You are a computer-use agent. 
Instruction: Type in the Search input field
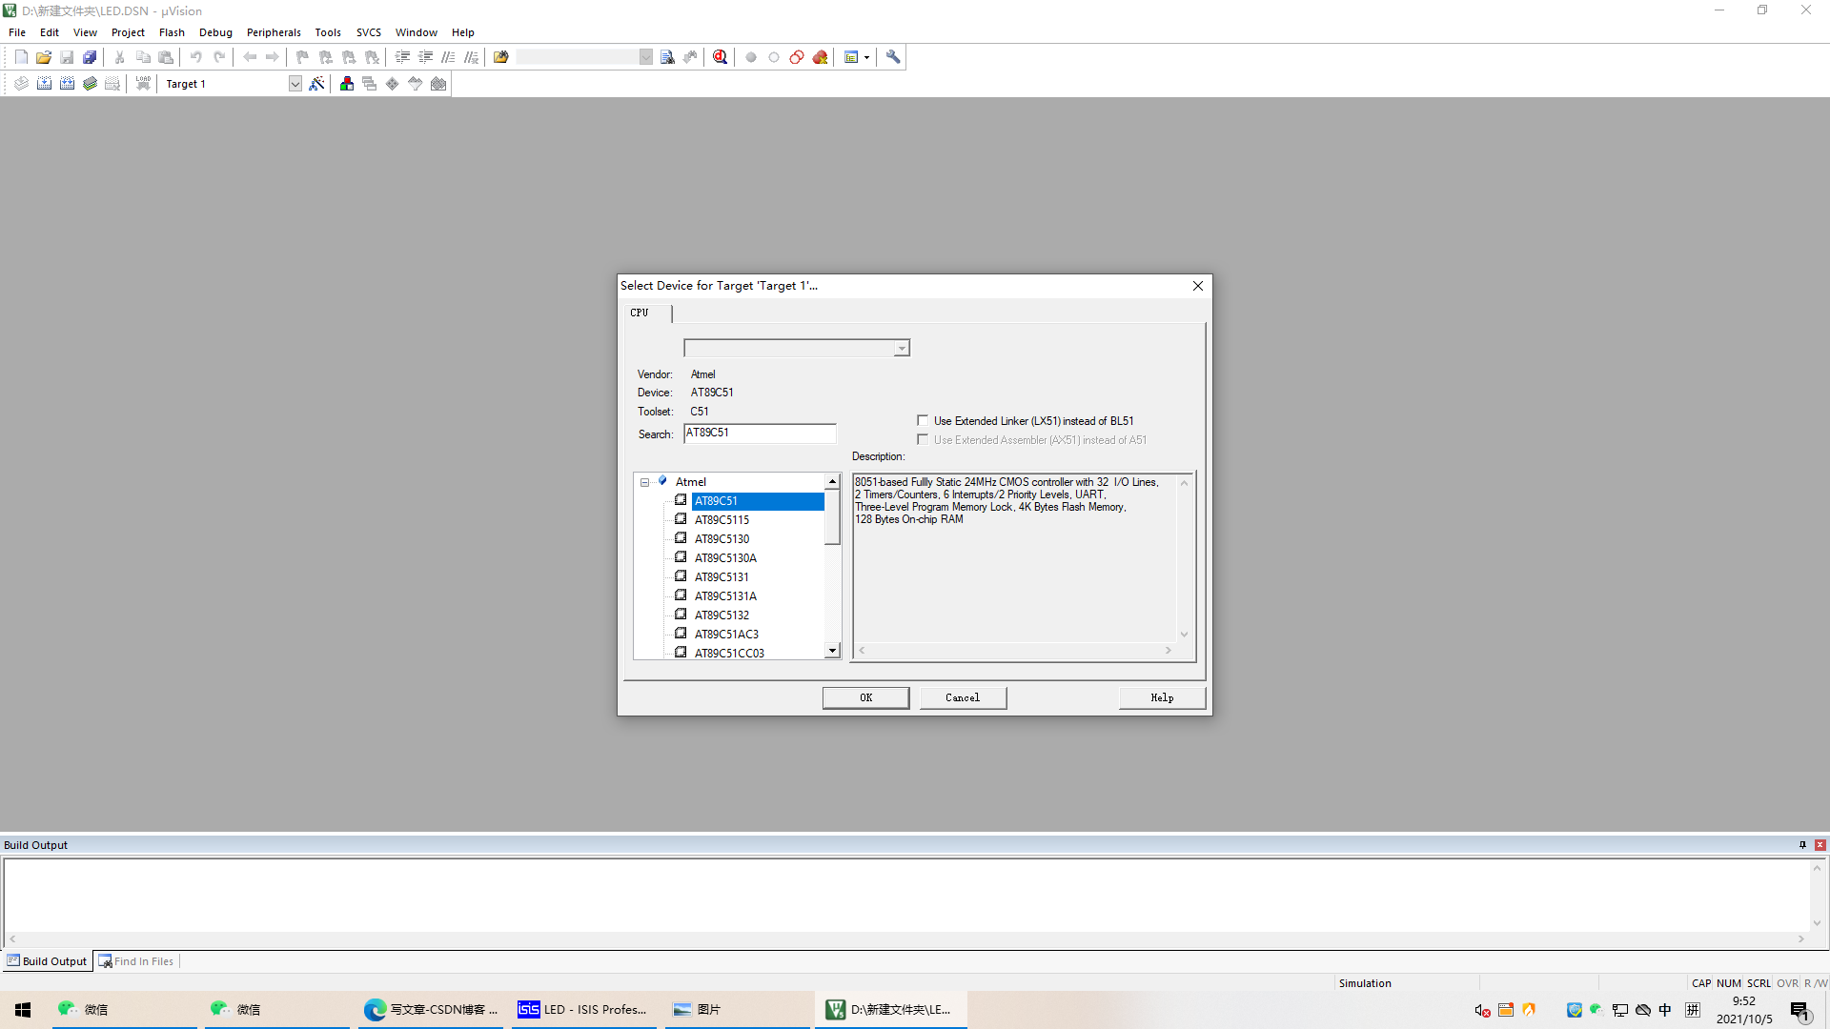759,433
